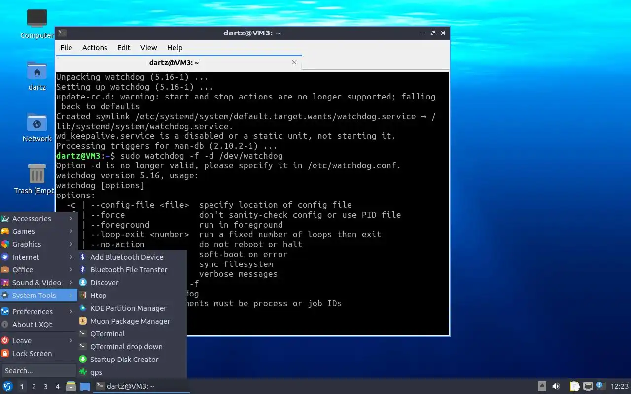631x394 pixels.
Task: Open KDE Partition Manager
Action: click(x=132, y=308)
